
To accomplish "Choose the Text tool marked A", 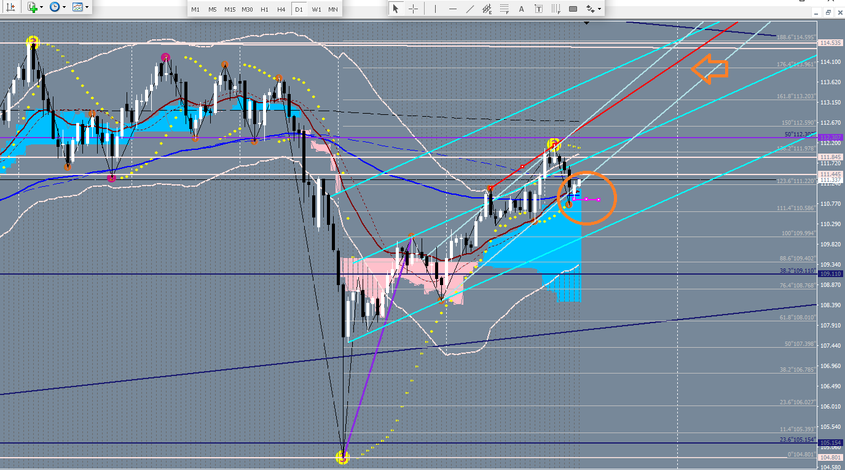I will coord(522,9).
